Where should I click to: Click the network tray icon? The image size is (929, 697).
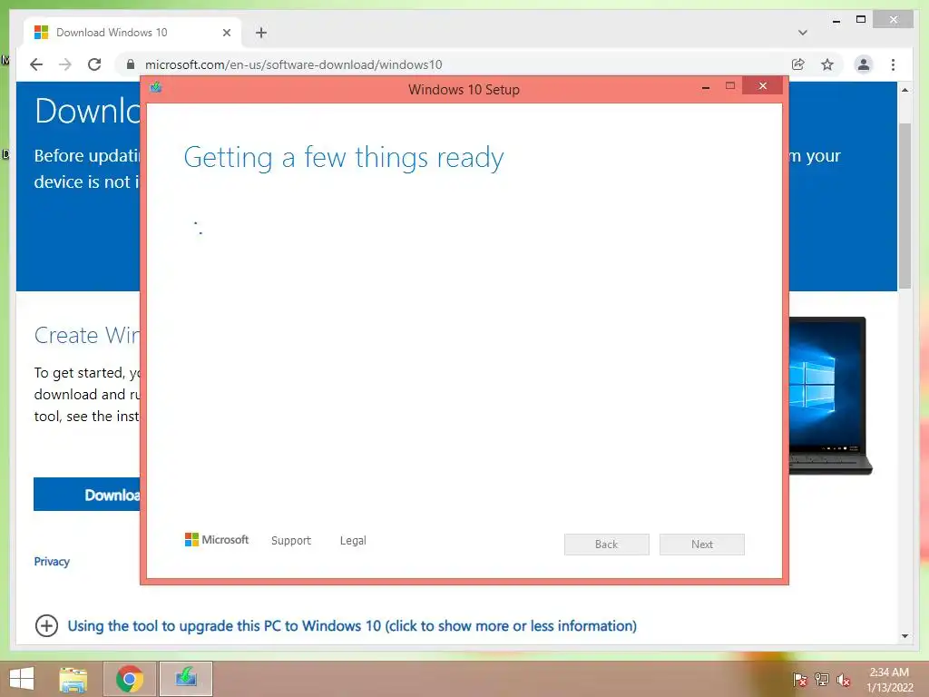click(822, 680)
